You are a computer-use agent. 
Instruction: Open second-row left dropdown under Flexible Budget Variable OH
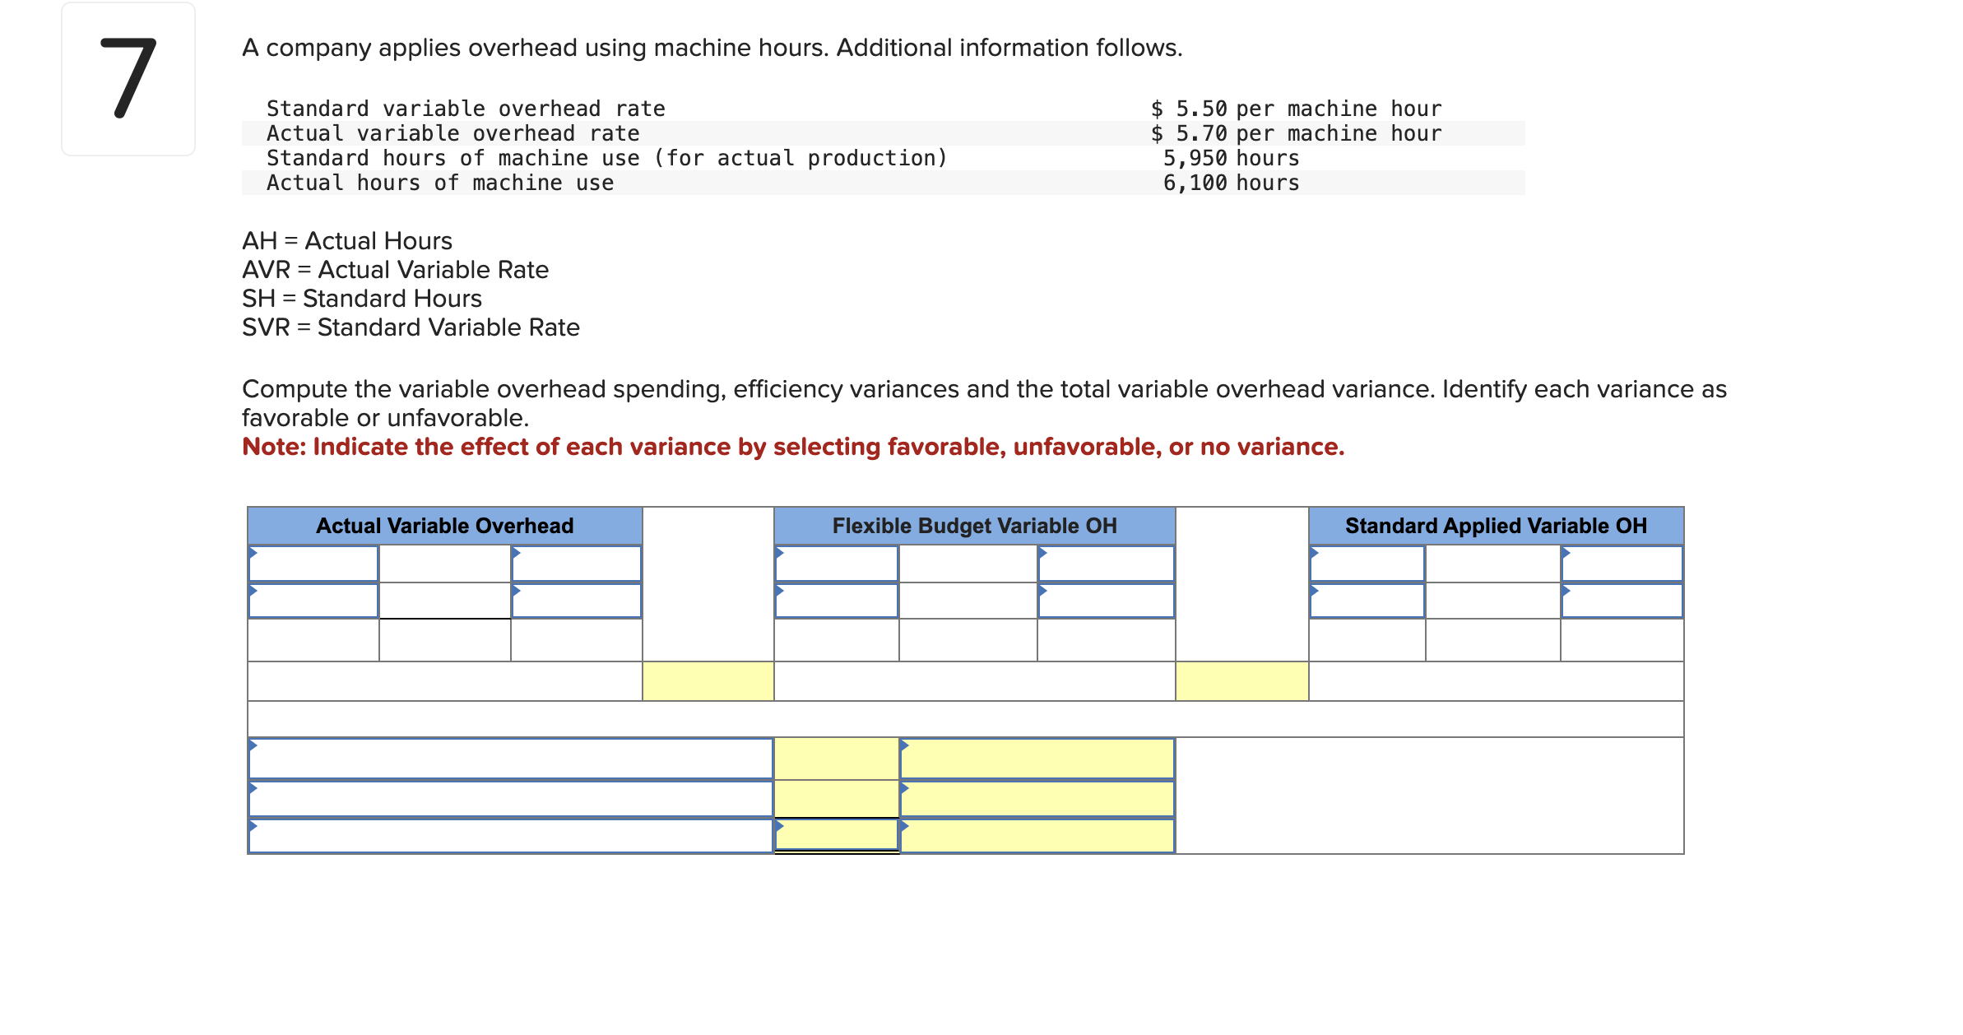click(x=836, y=601)
